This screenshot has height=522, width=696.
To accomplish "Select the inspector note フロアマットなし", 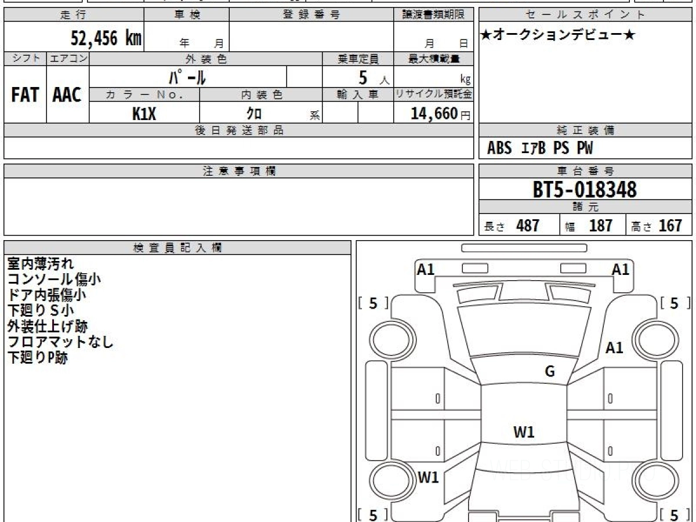I will pos(60,342).
